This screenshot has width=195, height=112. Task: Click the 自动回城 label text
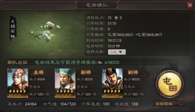[164, 104]
